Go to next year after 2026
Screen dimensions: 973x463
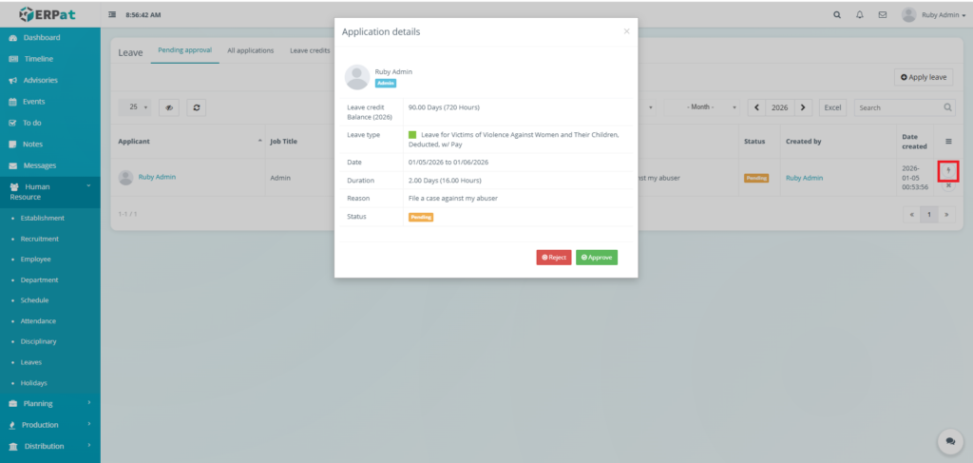click(x=803, y=107)
